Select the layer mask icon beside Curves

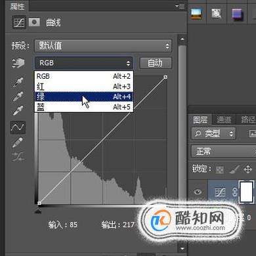(34, 22)
